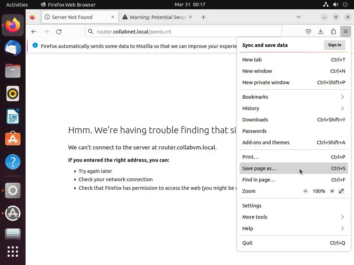Expand the More tools submenu
The image size is (354, 265).
[294, 217]
